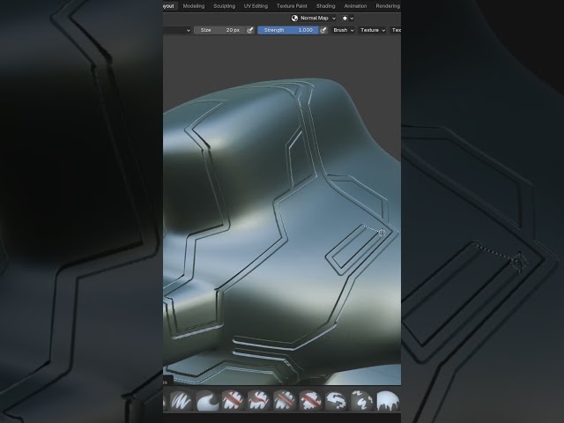564x423 pixels.
Task: Choose the brush with single red diagonal line
Action: tap(285, 401)
